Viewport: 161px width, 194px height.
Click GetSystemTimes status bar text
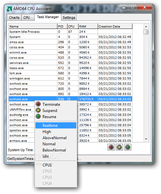point(20,159)
